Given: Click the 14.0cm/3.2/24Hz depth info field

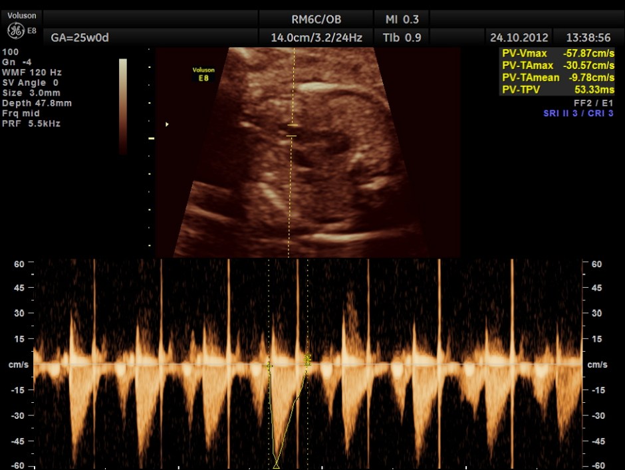Looking at the screenshot, I should click(x=316, y=37).
